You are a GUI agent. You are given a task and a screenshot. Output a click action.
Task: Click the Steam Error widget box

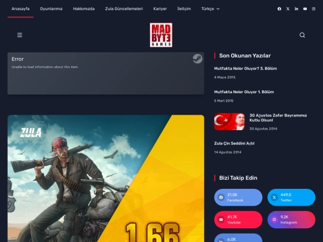[106, 73]
